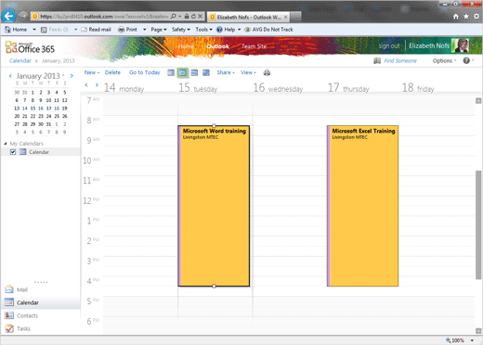Select the Work Week view icon
This screenshot has width=483, height=345.
coord(183,72)
